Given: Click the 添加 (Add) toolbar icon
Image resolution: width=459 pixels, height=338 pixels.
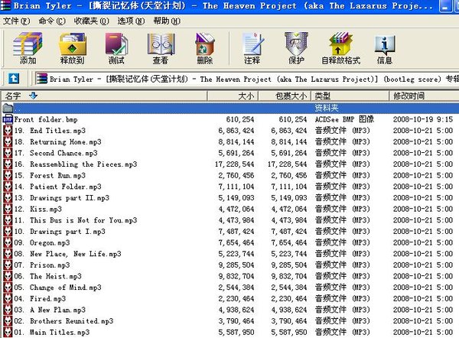Looking at the screenshot, I should 28,48.
